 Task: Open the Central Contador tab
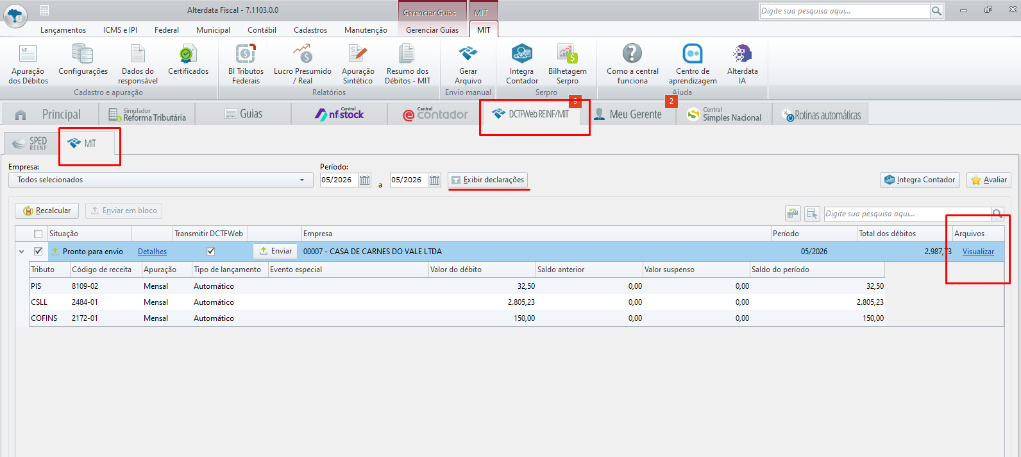click(435, 114)
